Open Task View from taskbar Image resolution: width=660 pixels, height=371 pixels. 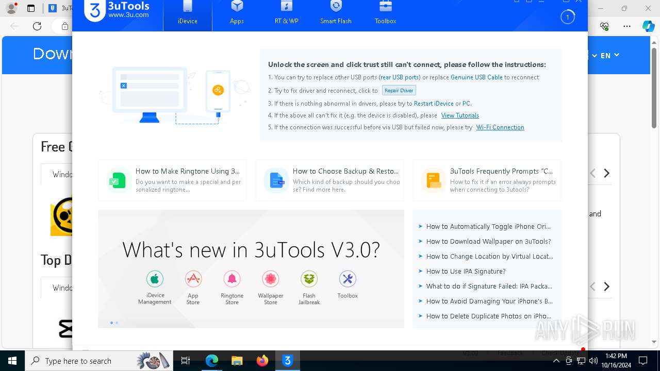[x=186, y=361]
